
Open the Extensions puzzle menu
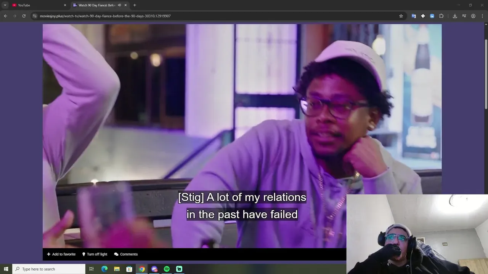pos(441,16)
